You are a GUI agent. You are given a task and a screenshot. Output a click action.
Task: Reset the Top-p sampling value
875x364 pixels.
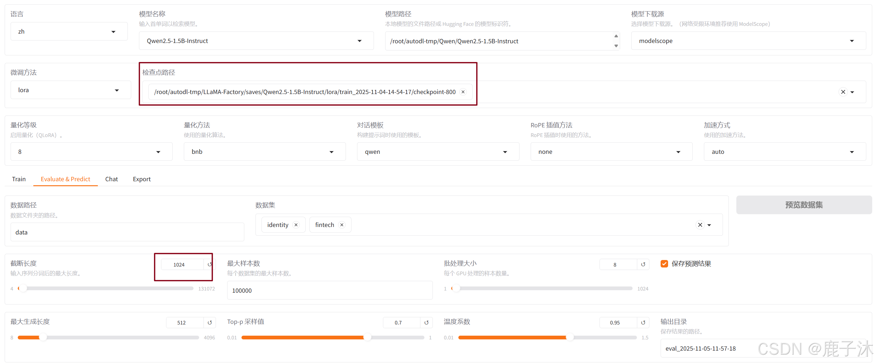426,323
